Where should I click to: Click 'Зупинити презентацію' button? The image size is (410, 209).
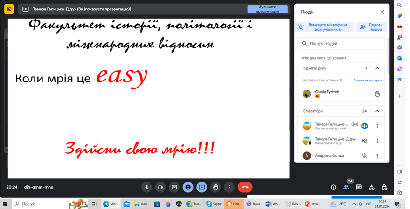click(267, 9)
